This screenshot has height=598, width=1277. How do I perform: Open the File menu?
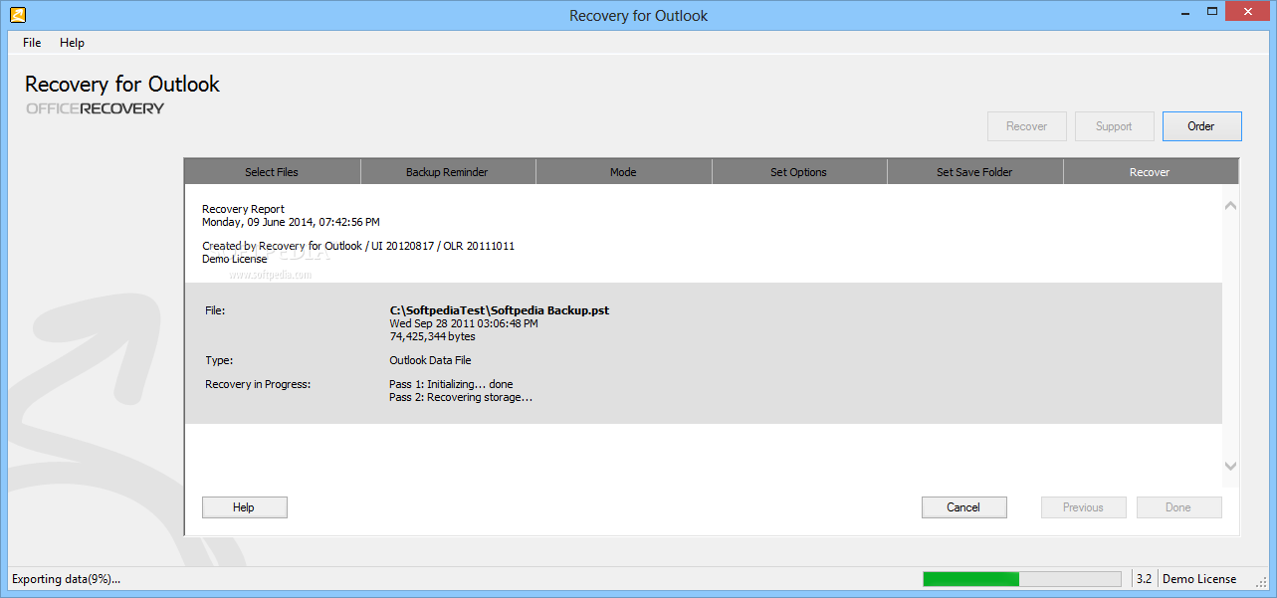[x=32, y=43]
